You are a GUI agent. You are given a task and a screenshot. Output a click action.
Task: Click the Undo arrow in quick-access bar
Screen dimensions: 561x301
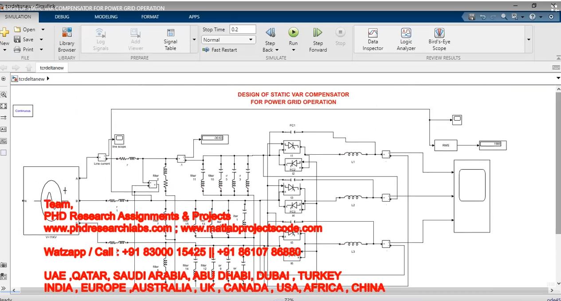coord(483,17)
